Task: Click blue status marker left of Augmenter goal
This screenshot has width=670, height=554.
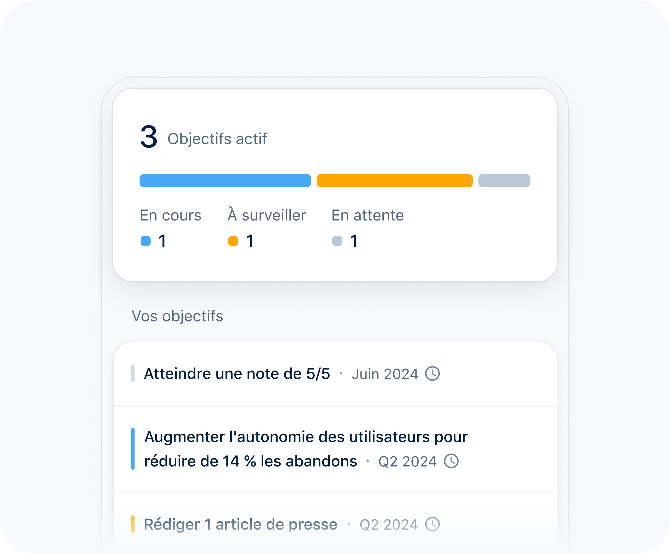Action: (x=133, y=449)
